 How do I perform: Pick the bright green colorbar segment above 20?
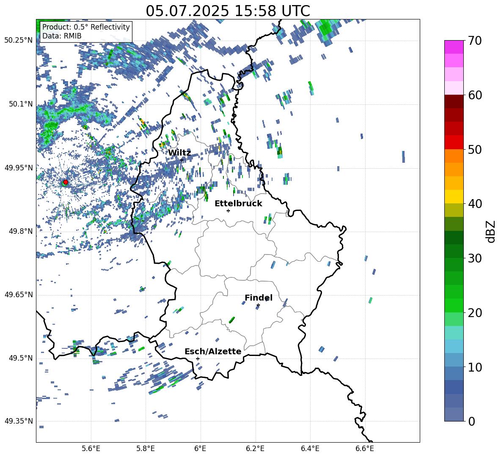pos(454,305)
